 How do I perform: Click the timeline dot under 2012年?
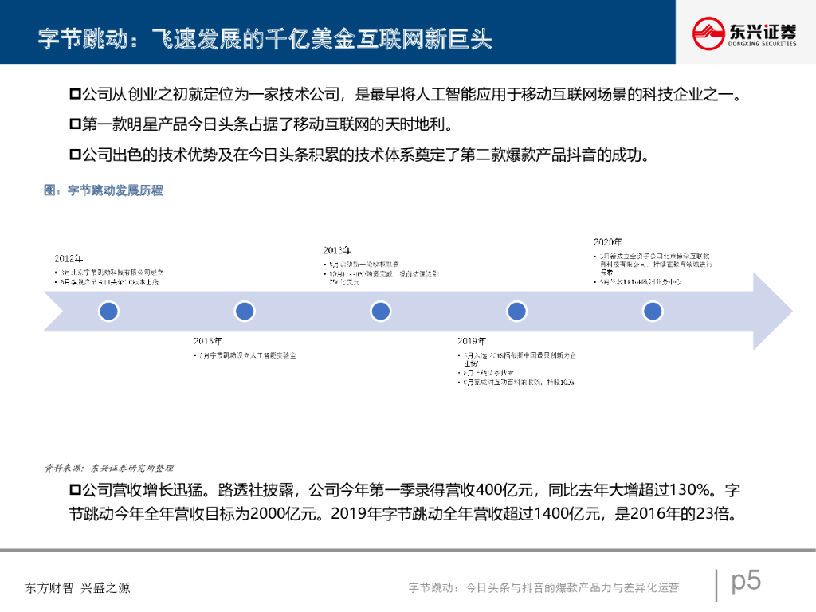coord(108,312)
